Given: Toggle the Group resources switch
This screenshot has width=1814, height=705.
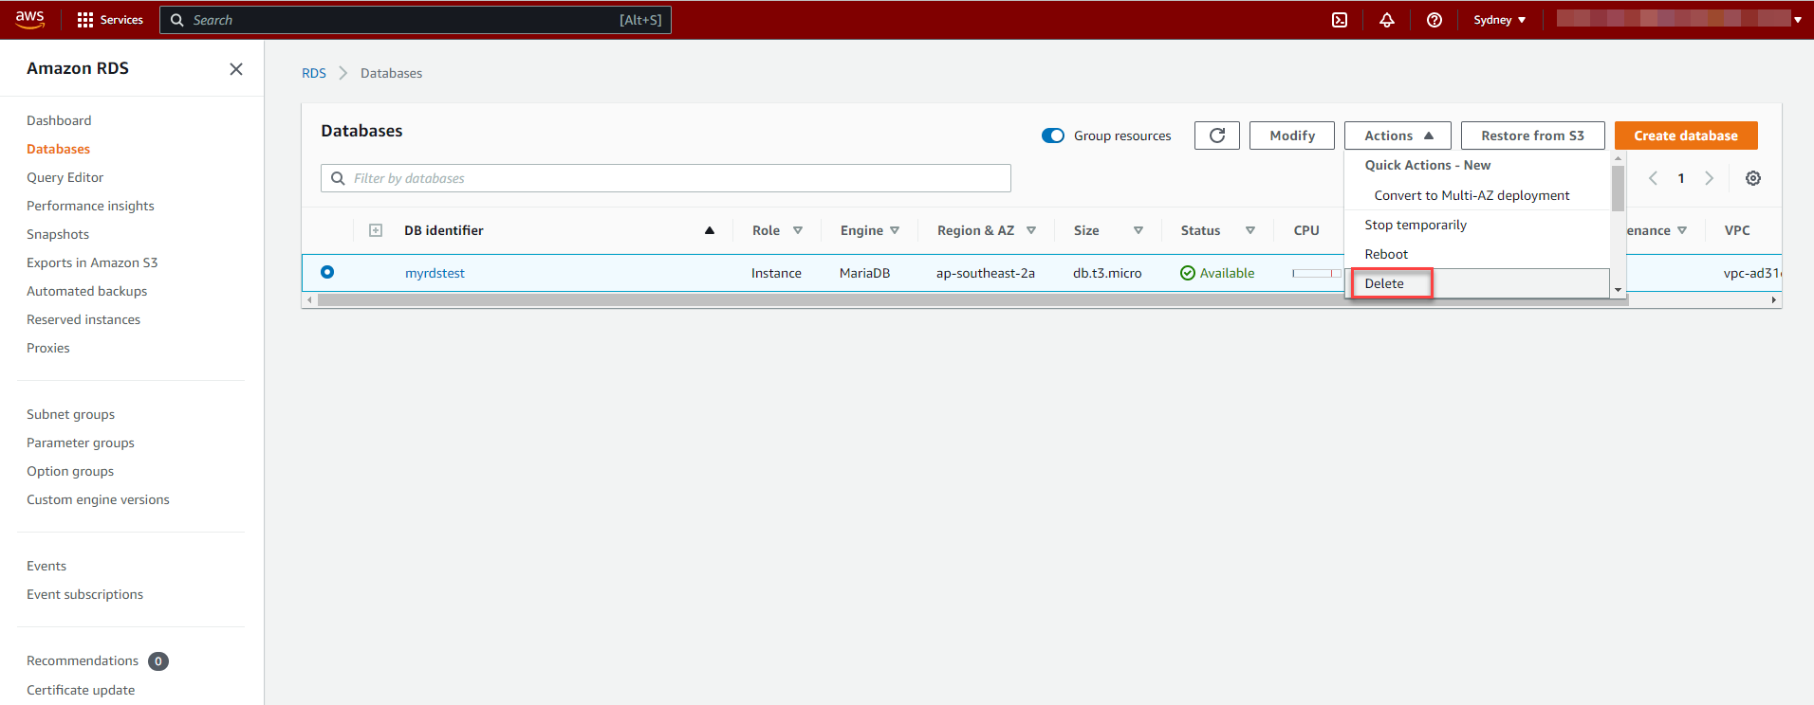Looking at the screenshot, I should pyautogui.click(x=1053, y=136).
